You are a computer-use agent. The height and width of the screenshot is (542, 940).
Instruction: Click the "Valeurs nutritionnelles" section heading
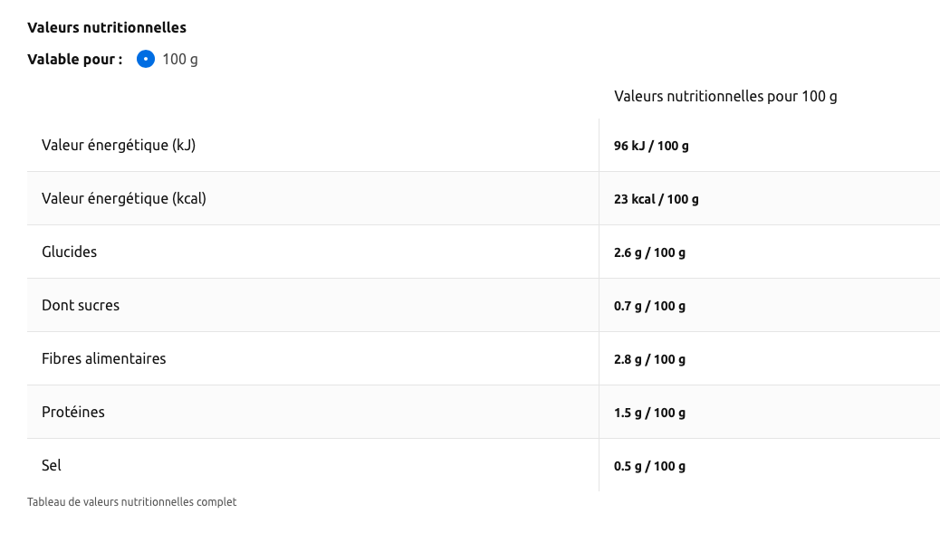point(107,28)
